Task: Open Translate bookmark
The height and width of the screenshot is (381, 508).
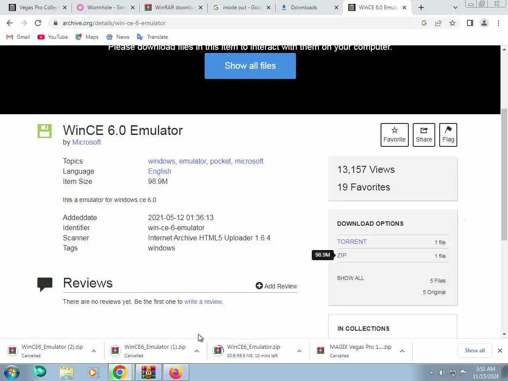Action: click(152, 37)
